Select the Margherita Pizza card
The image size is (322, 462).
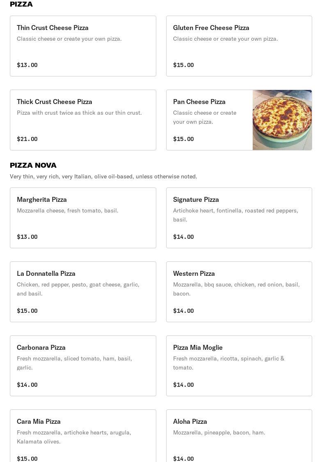[x=83, y=218]
